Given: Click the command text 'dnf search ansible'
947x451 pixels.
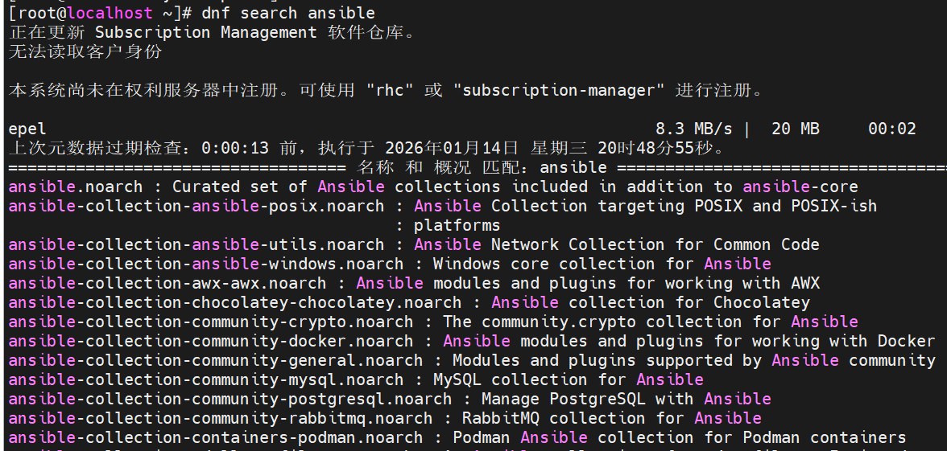Looking at the screenshot, I should coord(288,13).
